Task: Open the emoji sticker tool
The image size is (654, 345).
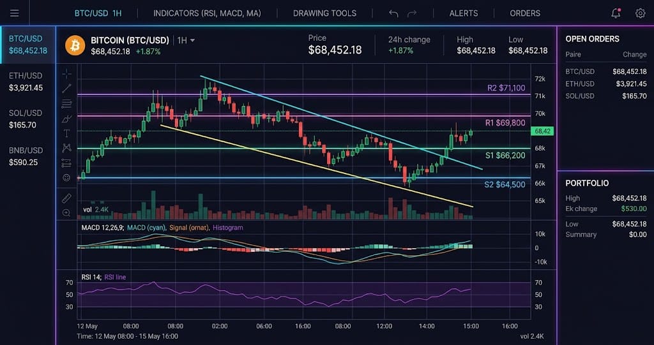Action: pos(66,177)
